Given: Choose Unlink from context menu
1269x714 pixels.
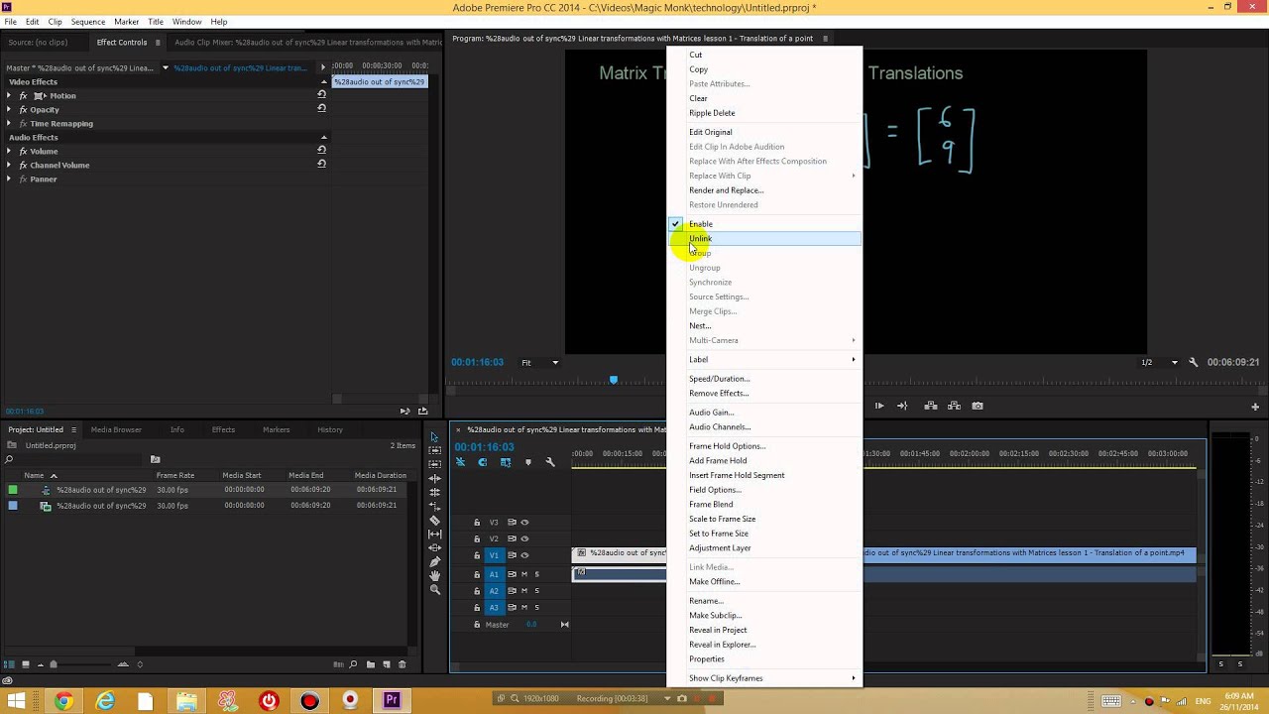Looking at the screenshot, I should [764, 238].
